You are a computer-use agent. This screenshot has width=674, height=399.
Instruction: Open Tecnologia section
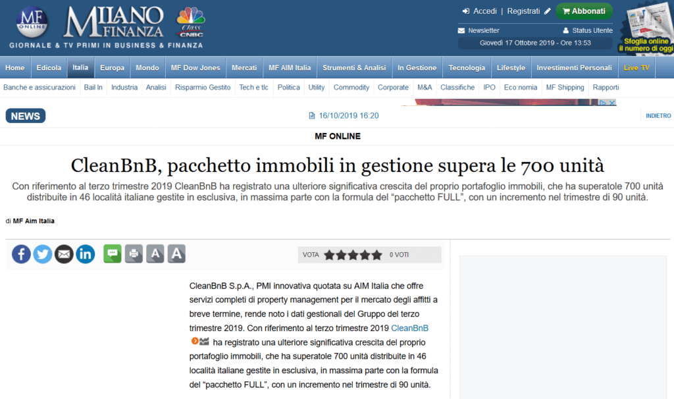467,68
